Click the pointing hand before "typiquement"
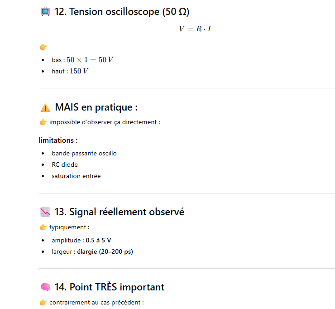335x309 pixels. pos(43,227)
